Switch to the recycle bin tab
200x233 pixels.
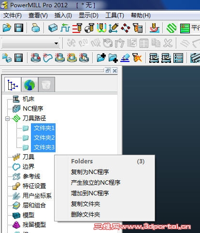pyautogui.click(x=46, y=85)
